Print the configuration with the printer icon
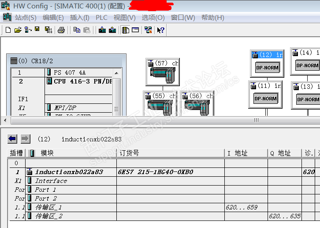This screenshot has height=228, width=320. 61,30
